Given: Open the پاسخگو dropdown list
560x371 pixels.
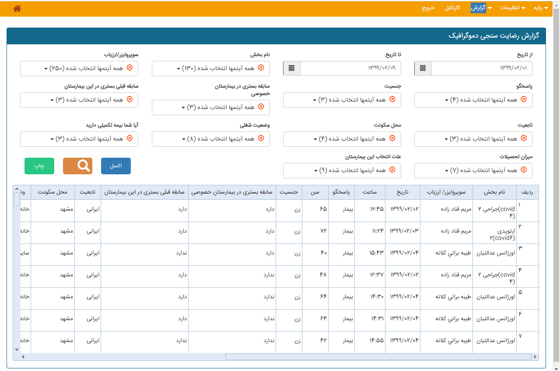Looking at the screenshot, I should tap(473, 100).
